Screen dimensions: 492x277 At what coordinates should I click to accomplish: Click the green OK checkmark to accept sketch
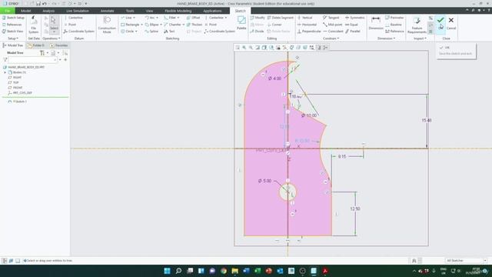(x=440, y=23)
